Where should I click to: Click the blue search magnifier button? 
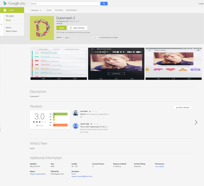click(104, 4)
